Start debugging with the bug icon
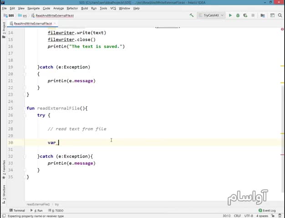Viewport: 285px width, 218px height. [x=238, y=15]
